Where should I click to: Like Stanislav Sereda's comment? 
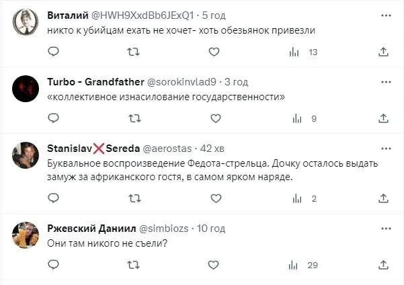(214, 198)
